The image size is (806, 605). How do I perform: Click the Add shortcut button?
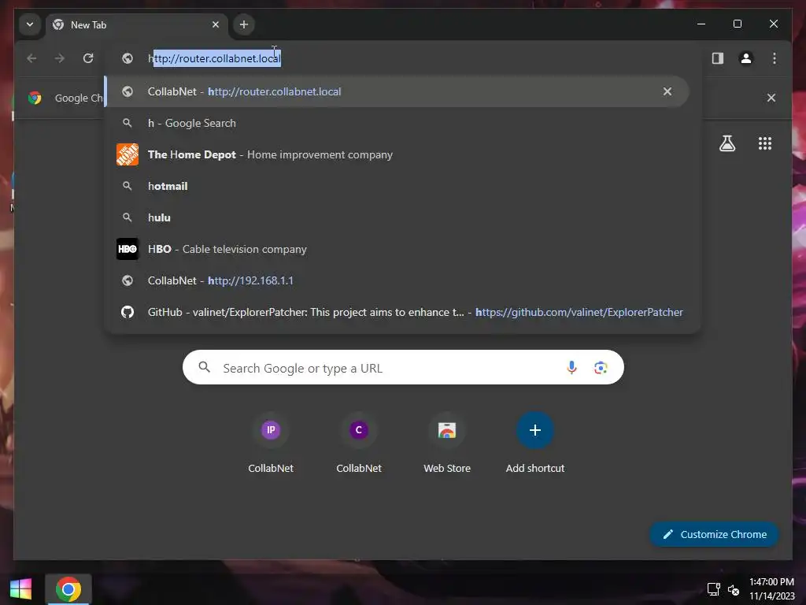tap(535, 443)
